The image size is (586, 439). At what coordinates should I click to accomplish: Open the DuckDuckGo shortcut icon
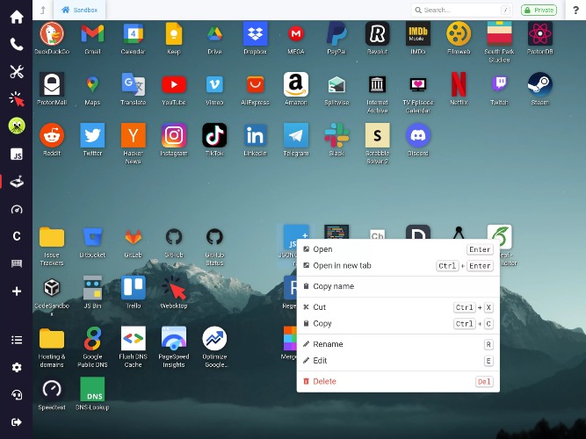pyautogui.click(x=52, y=33)
